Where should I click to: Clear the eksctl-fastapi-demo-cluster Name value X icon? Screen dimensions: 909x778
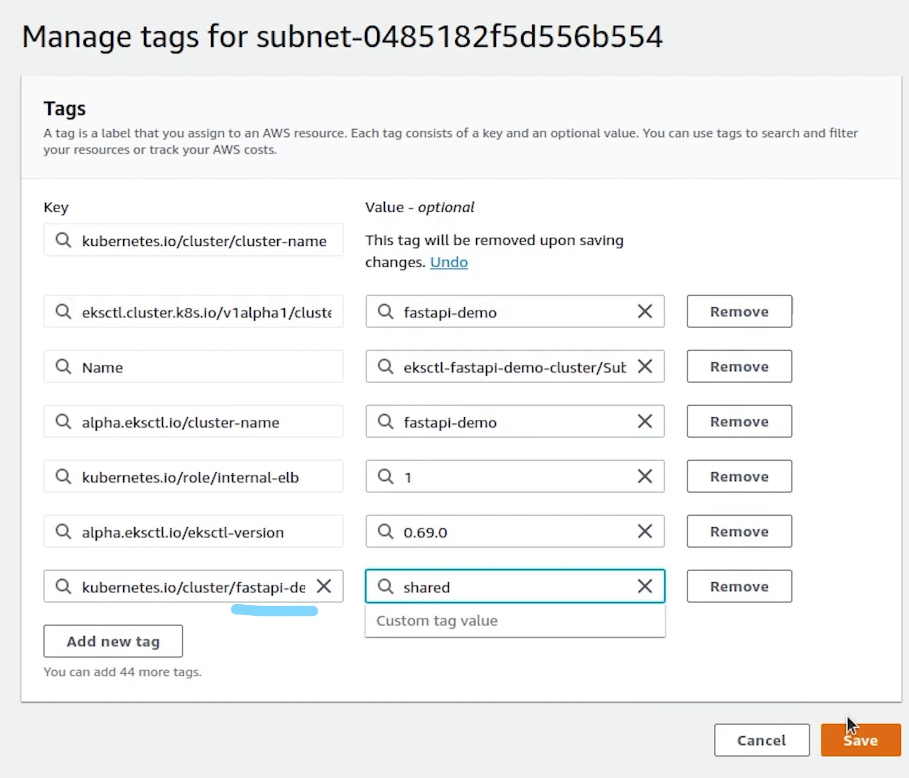[x=645, y=366]
